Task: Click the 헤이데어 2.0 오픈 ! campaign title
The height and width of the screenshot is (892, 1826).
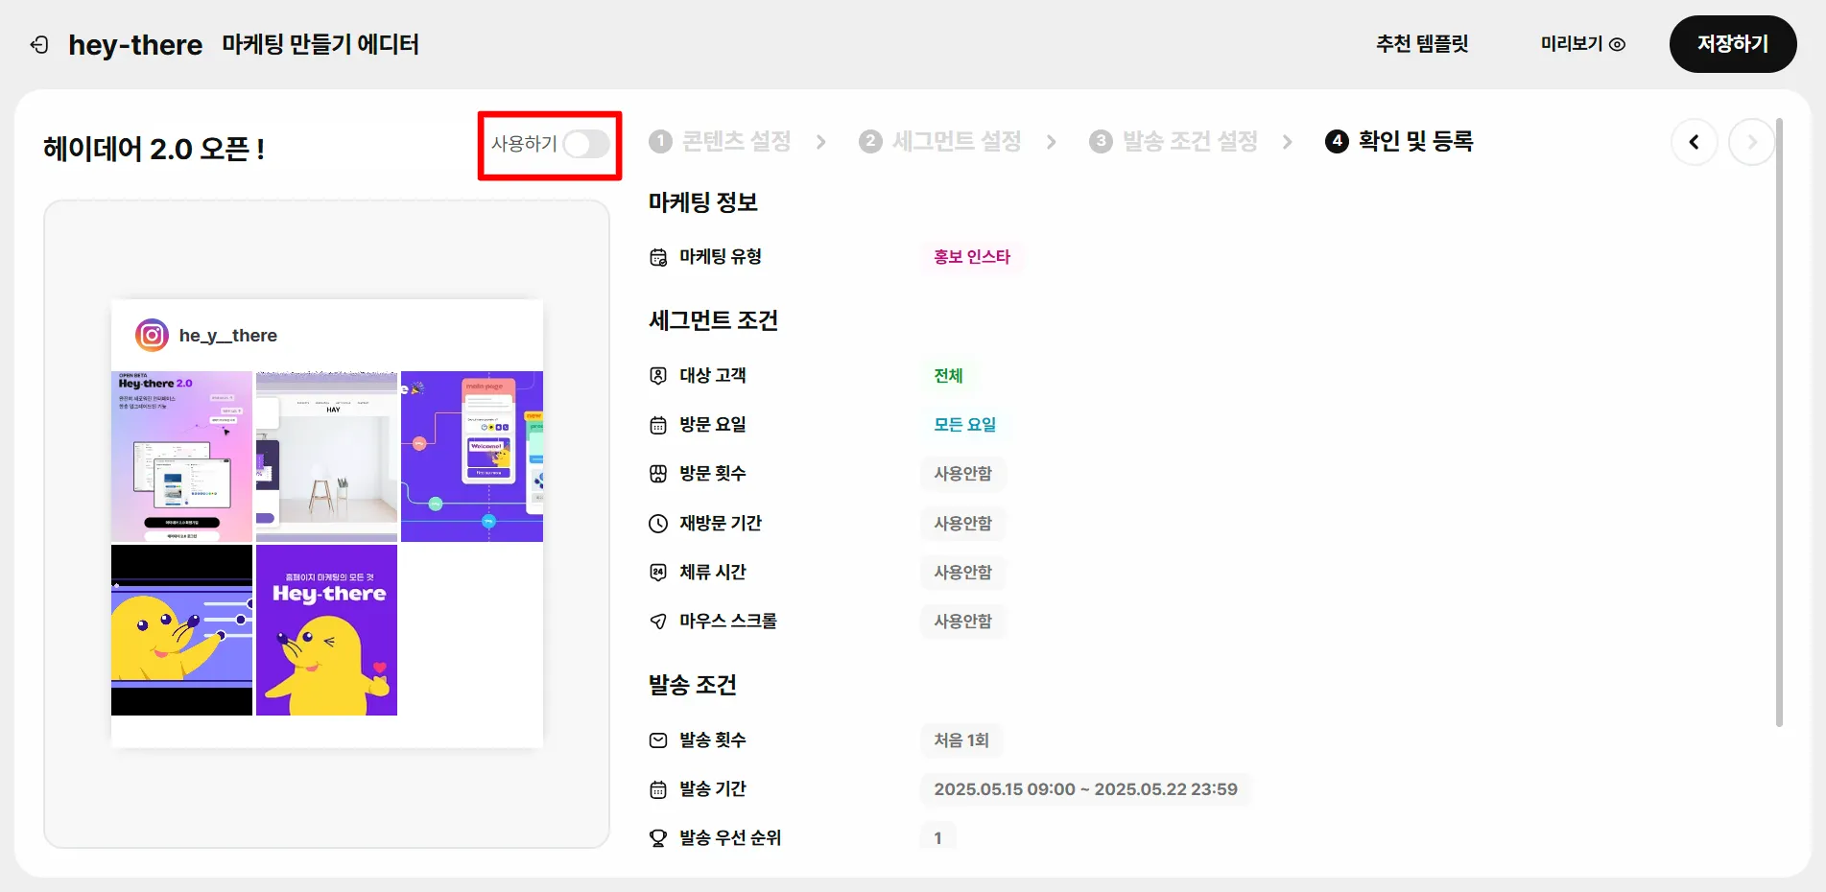Action: (154, 149)
